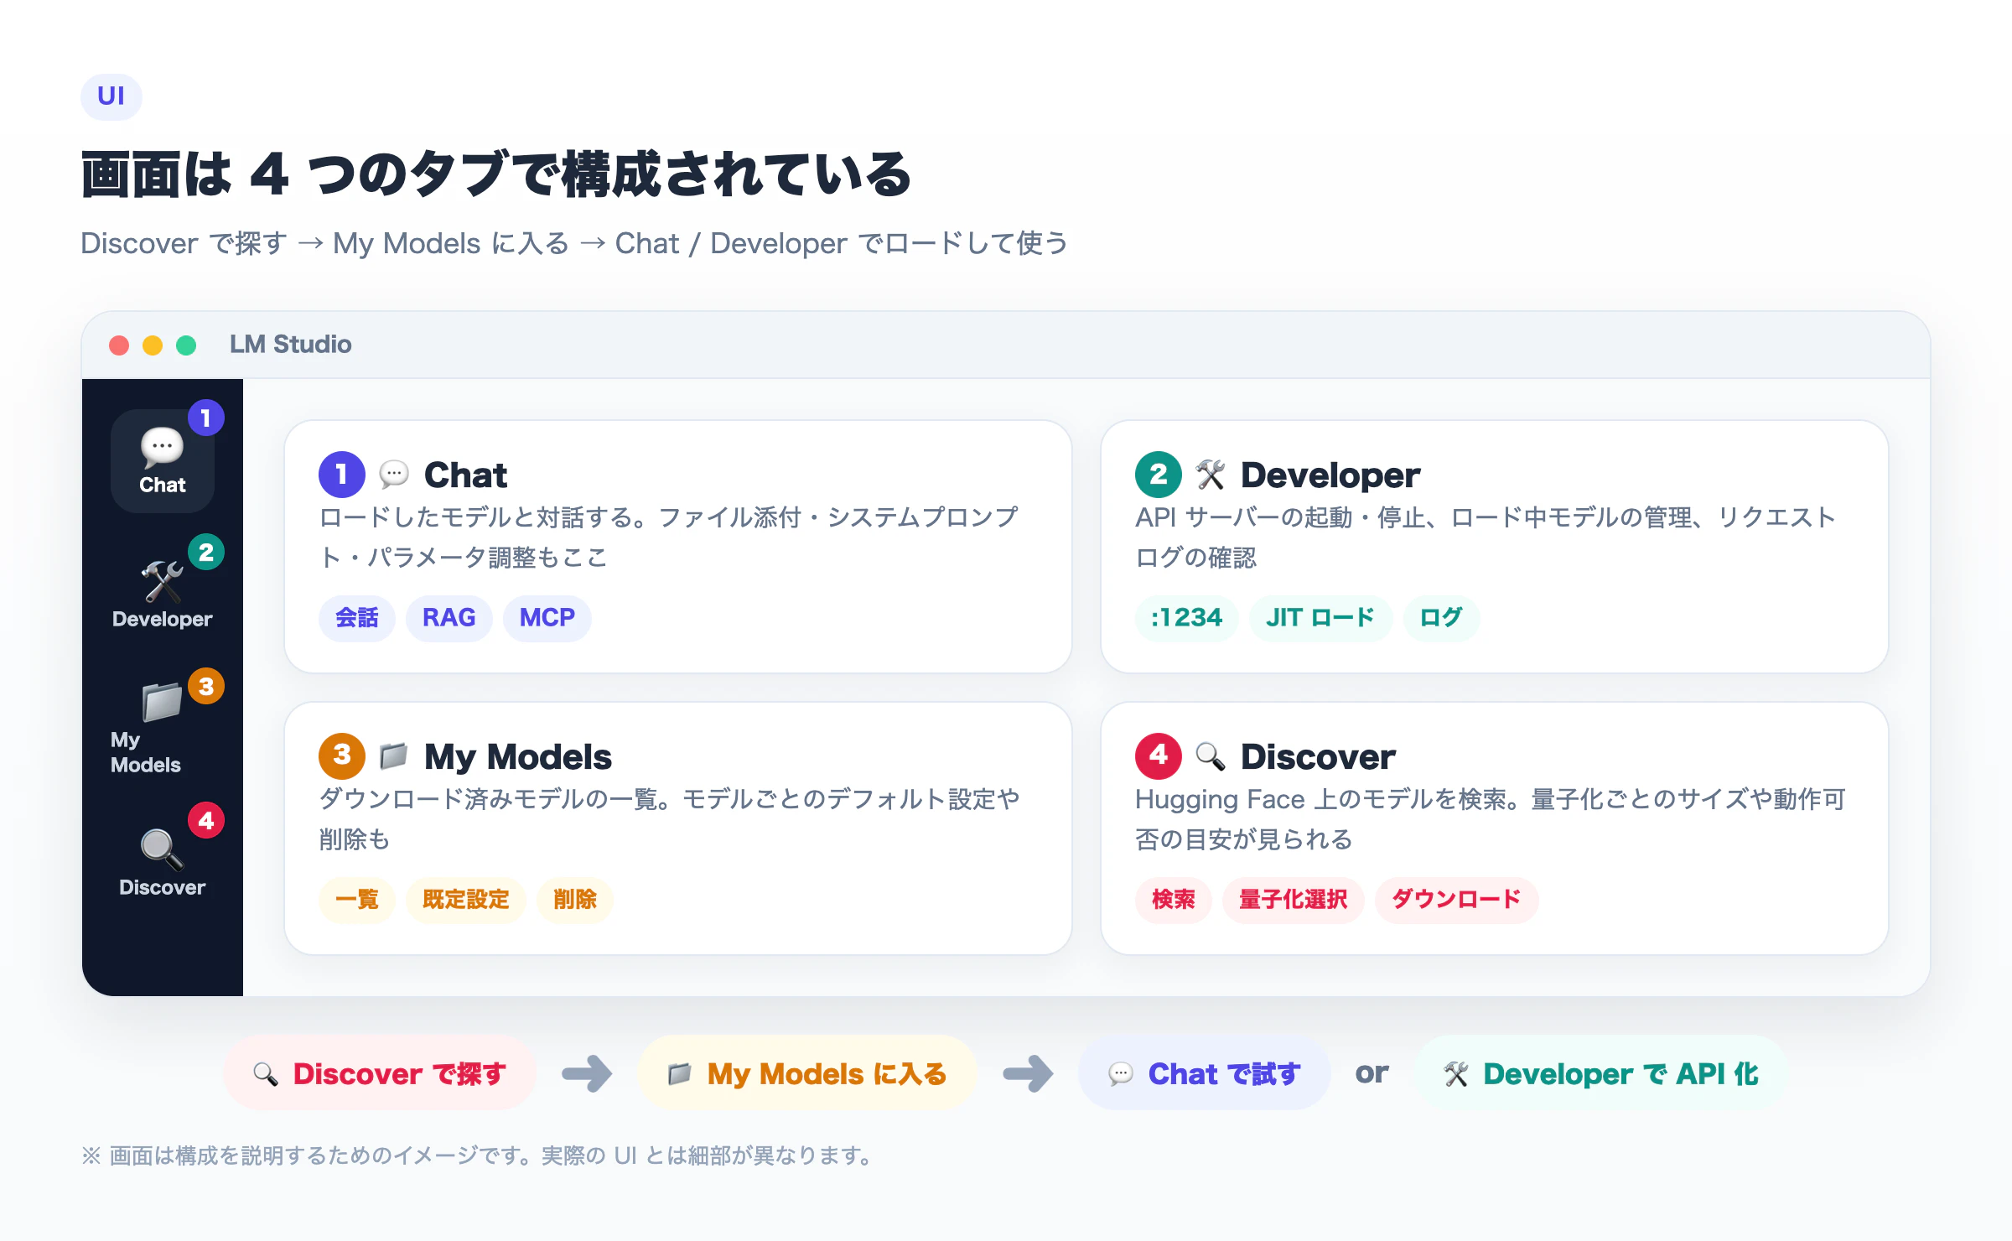
Task: Click the red close window dot
Action: [x=119, y=345]
